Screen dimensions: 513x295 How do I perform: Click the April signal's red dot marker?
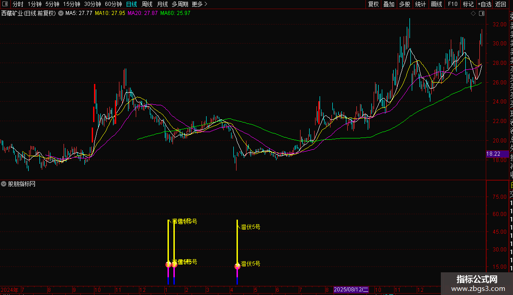[237, 266]
